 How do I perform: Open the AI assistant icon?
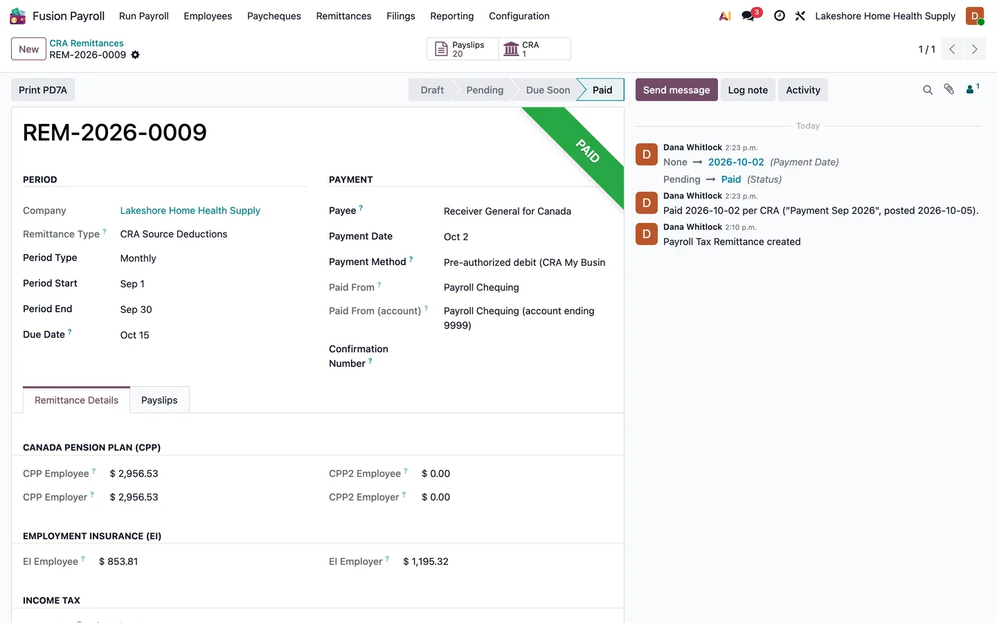click(x=725, y=16)
